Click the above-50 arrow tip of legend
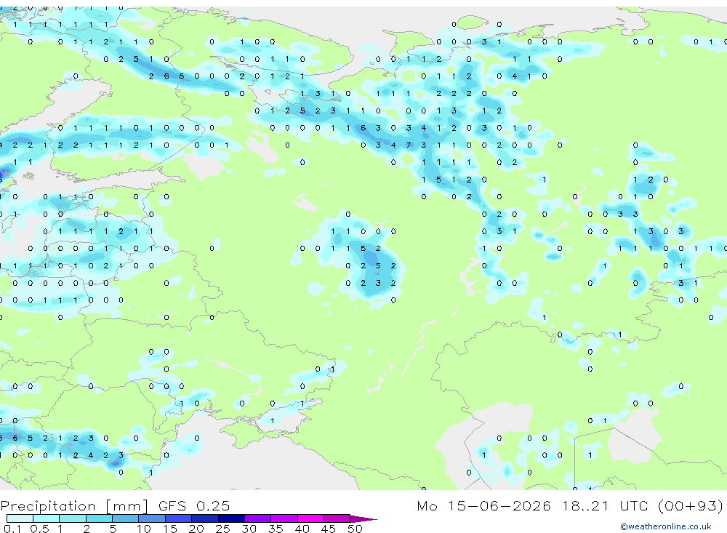Screen dimensions: 727x533 coord(363,519)
